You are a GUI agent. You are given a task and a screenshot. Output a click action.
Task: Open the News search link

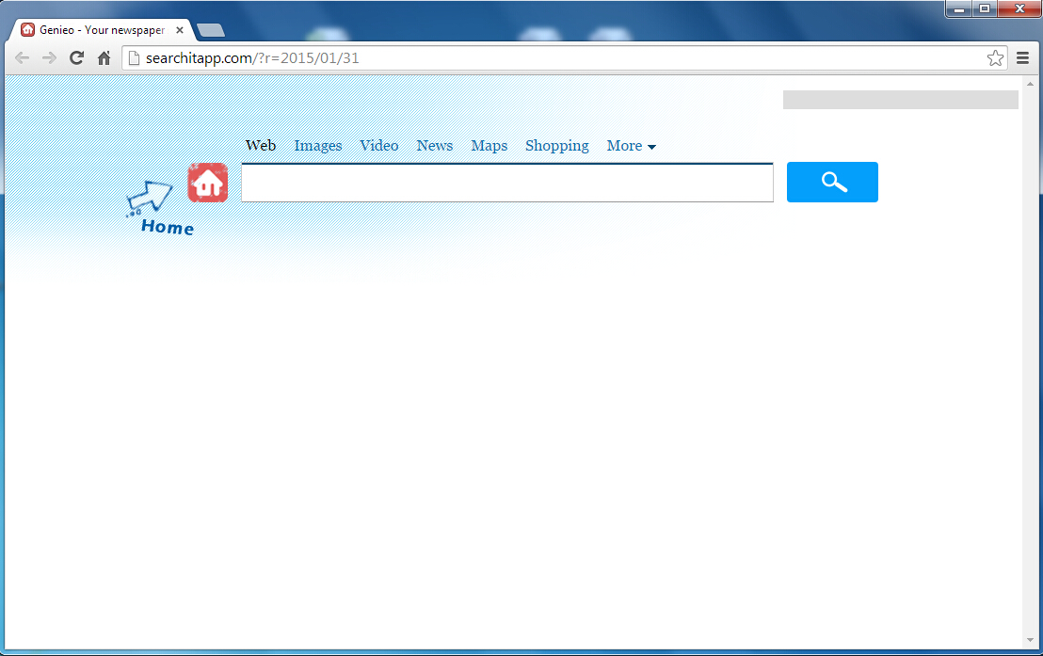click(434, 145)
